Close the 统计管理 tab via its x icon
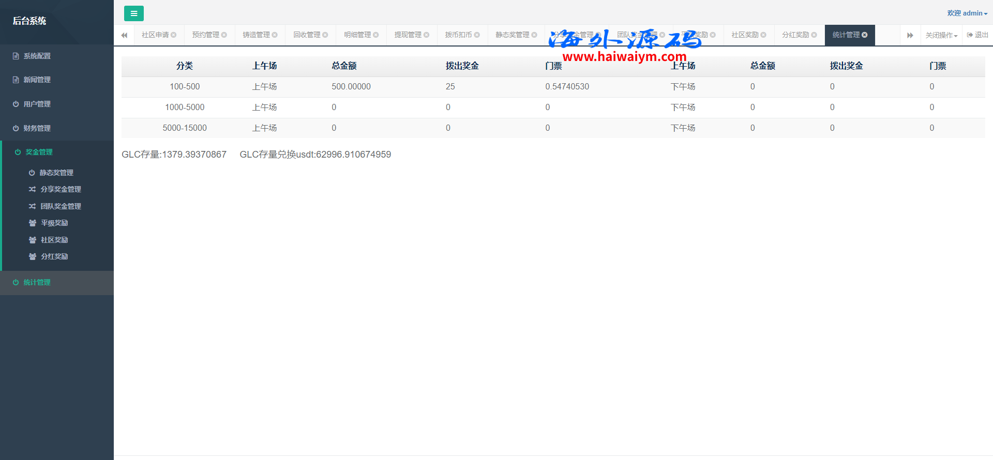 click(x=865, y=35)
